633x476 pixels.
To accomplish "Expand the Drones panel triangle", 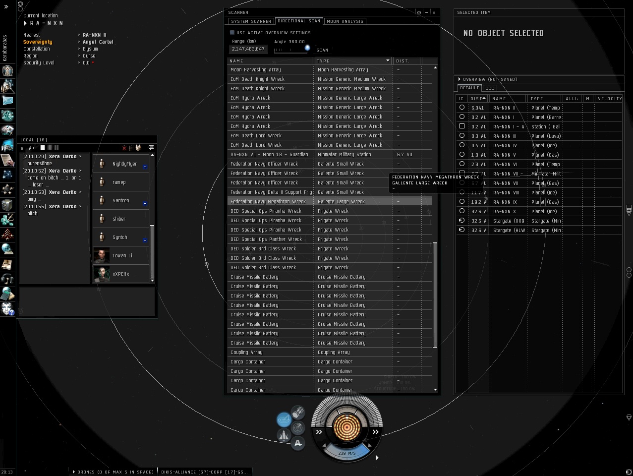I will pyautogui.click(x=74, y=472).
